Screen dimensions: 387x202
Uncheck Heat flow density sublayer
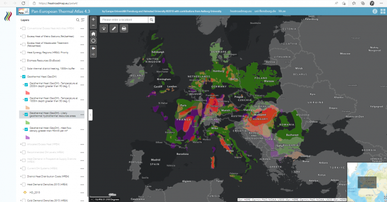pos(26,129)
